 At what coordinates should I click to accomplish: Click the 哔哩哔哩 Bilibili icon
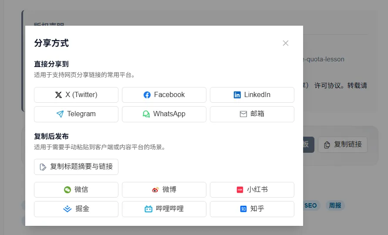pos(148,209)
